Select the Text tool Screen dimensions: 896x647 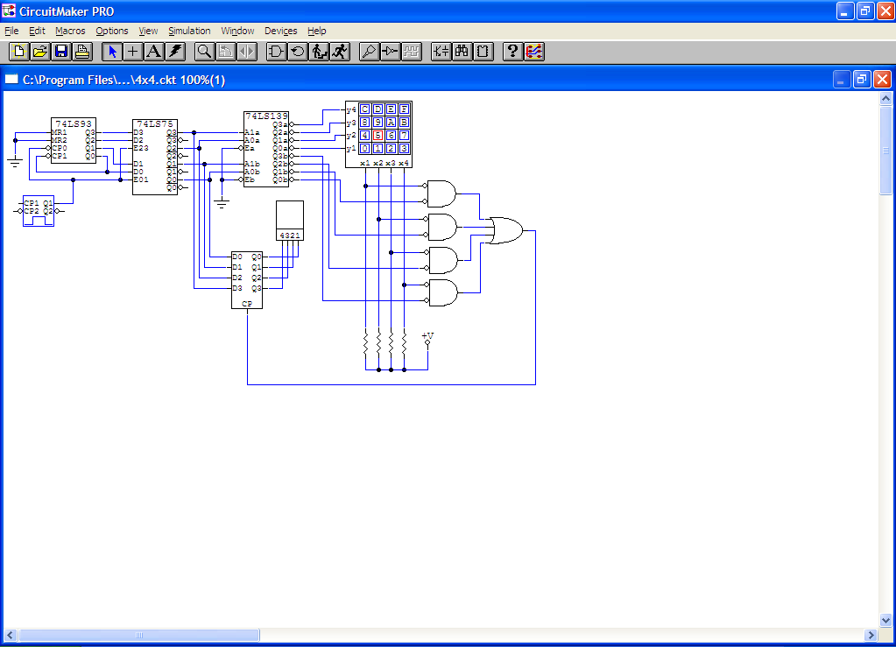(152, 51)
